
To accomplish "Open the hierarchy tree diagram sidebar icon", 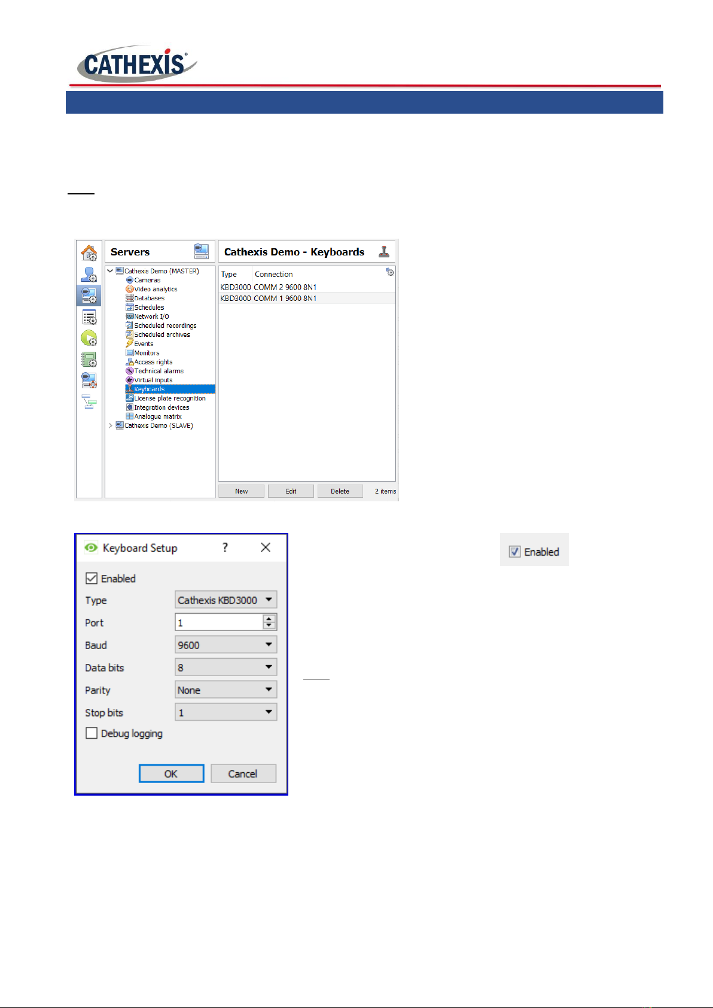I will [x=89, y=402].
